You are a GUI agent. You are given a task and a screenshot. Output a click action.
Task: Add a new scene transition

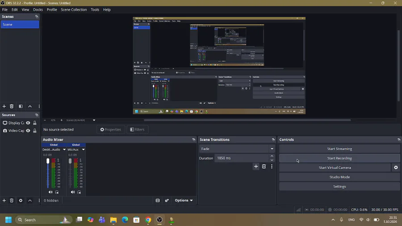tap(256, 167)
